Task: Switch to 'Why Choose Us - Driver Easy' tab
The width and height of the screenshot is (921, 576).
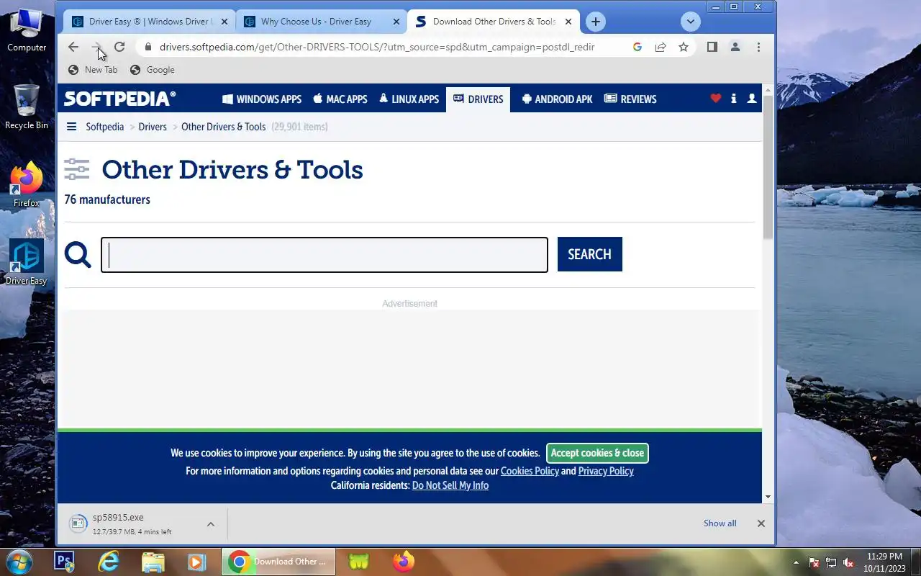Action: [322, 22]
